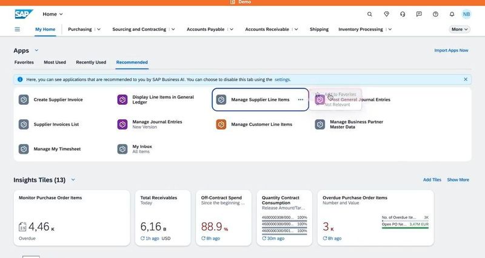Expand the Home dropdown in header
Screen dimensions: 485x258
(61, 14)
